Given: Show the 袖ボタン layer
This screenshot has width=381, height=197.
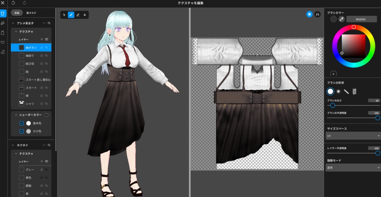Looking at the screenshot, I should click(x=47, y=47).
